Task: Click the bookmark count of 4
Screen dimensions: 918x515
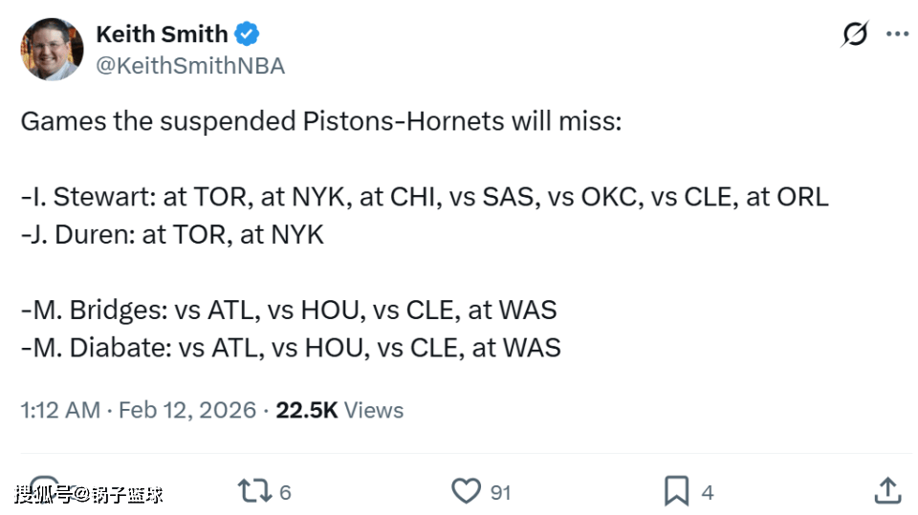Action: (x=708, y=492)
